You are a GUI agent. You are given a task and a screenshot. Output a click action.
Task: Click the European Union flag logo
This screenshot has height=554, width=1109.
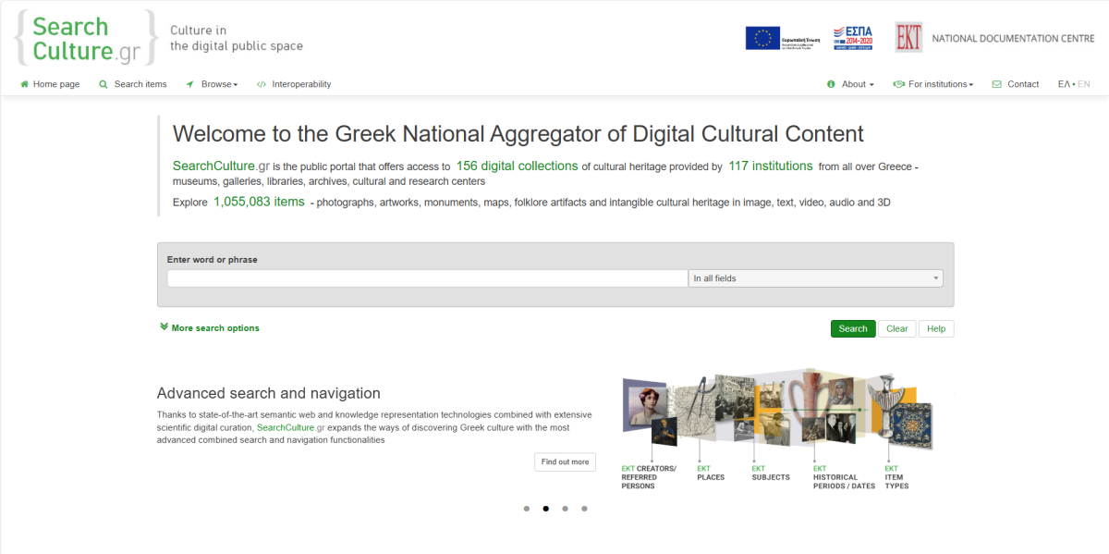coord(762,38)
